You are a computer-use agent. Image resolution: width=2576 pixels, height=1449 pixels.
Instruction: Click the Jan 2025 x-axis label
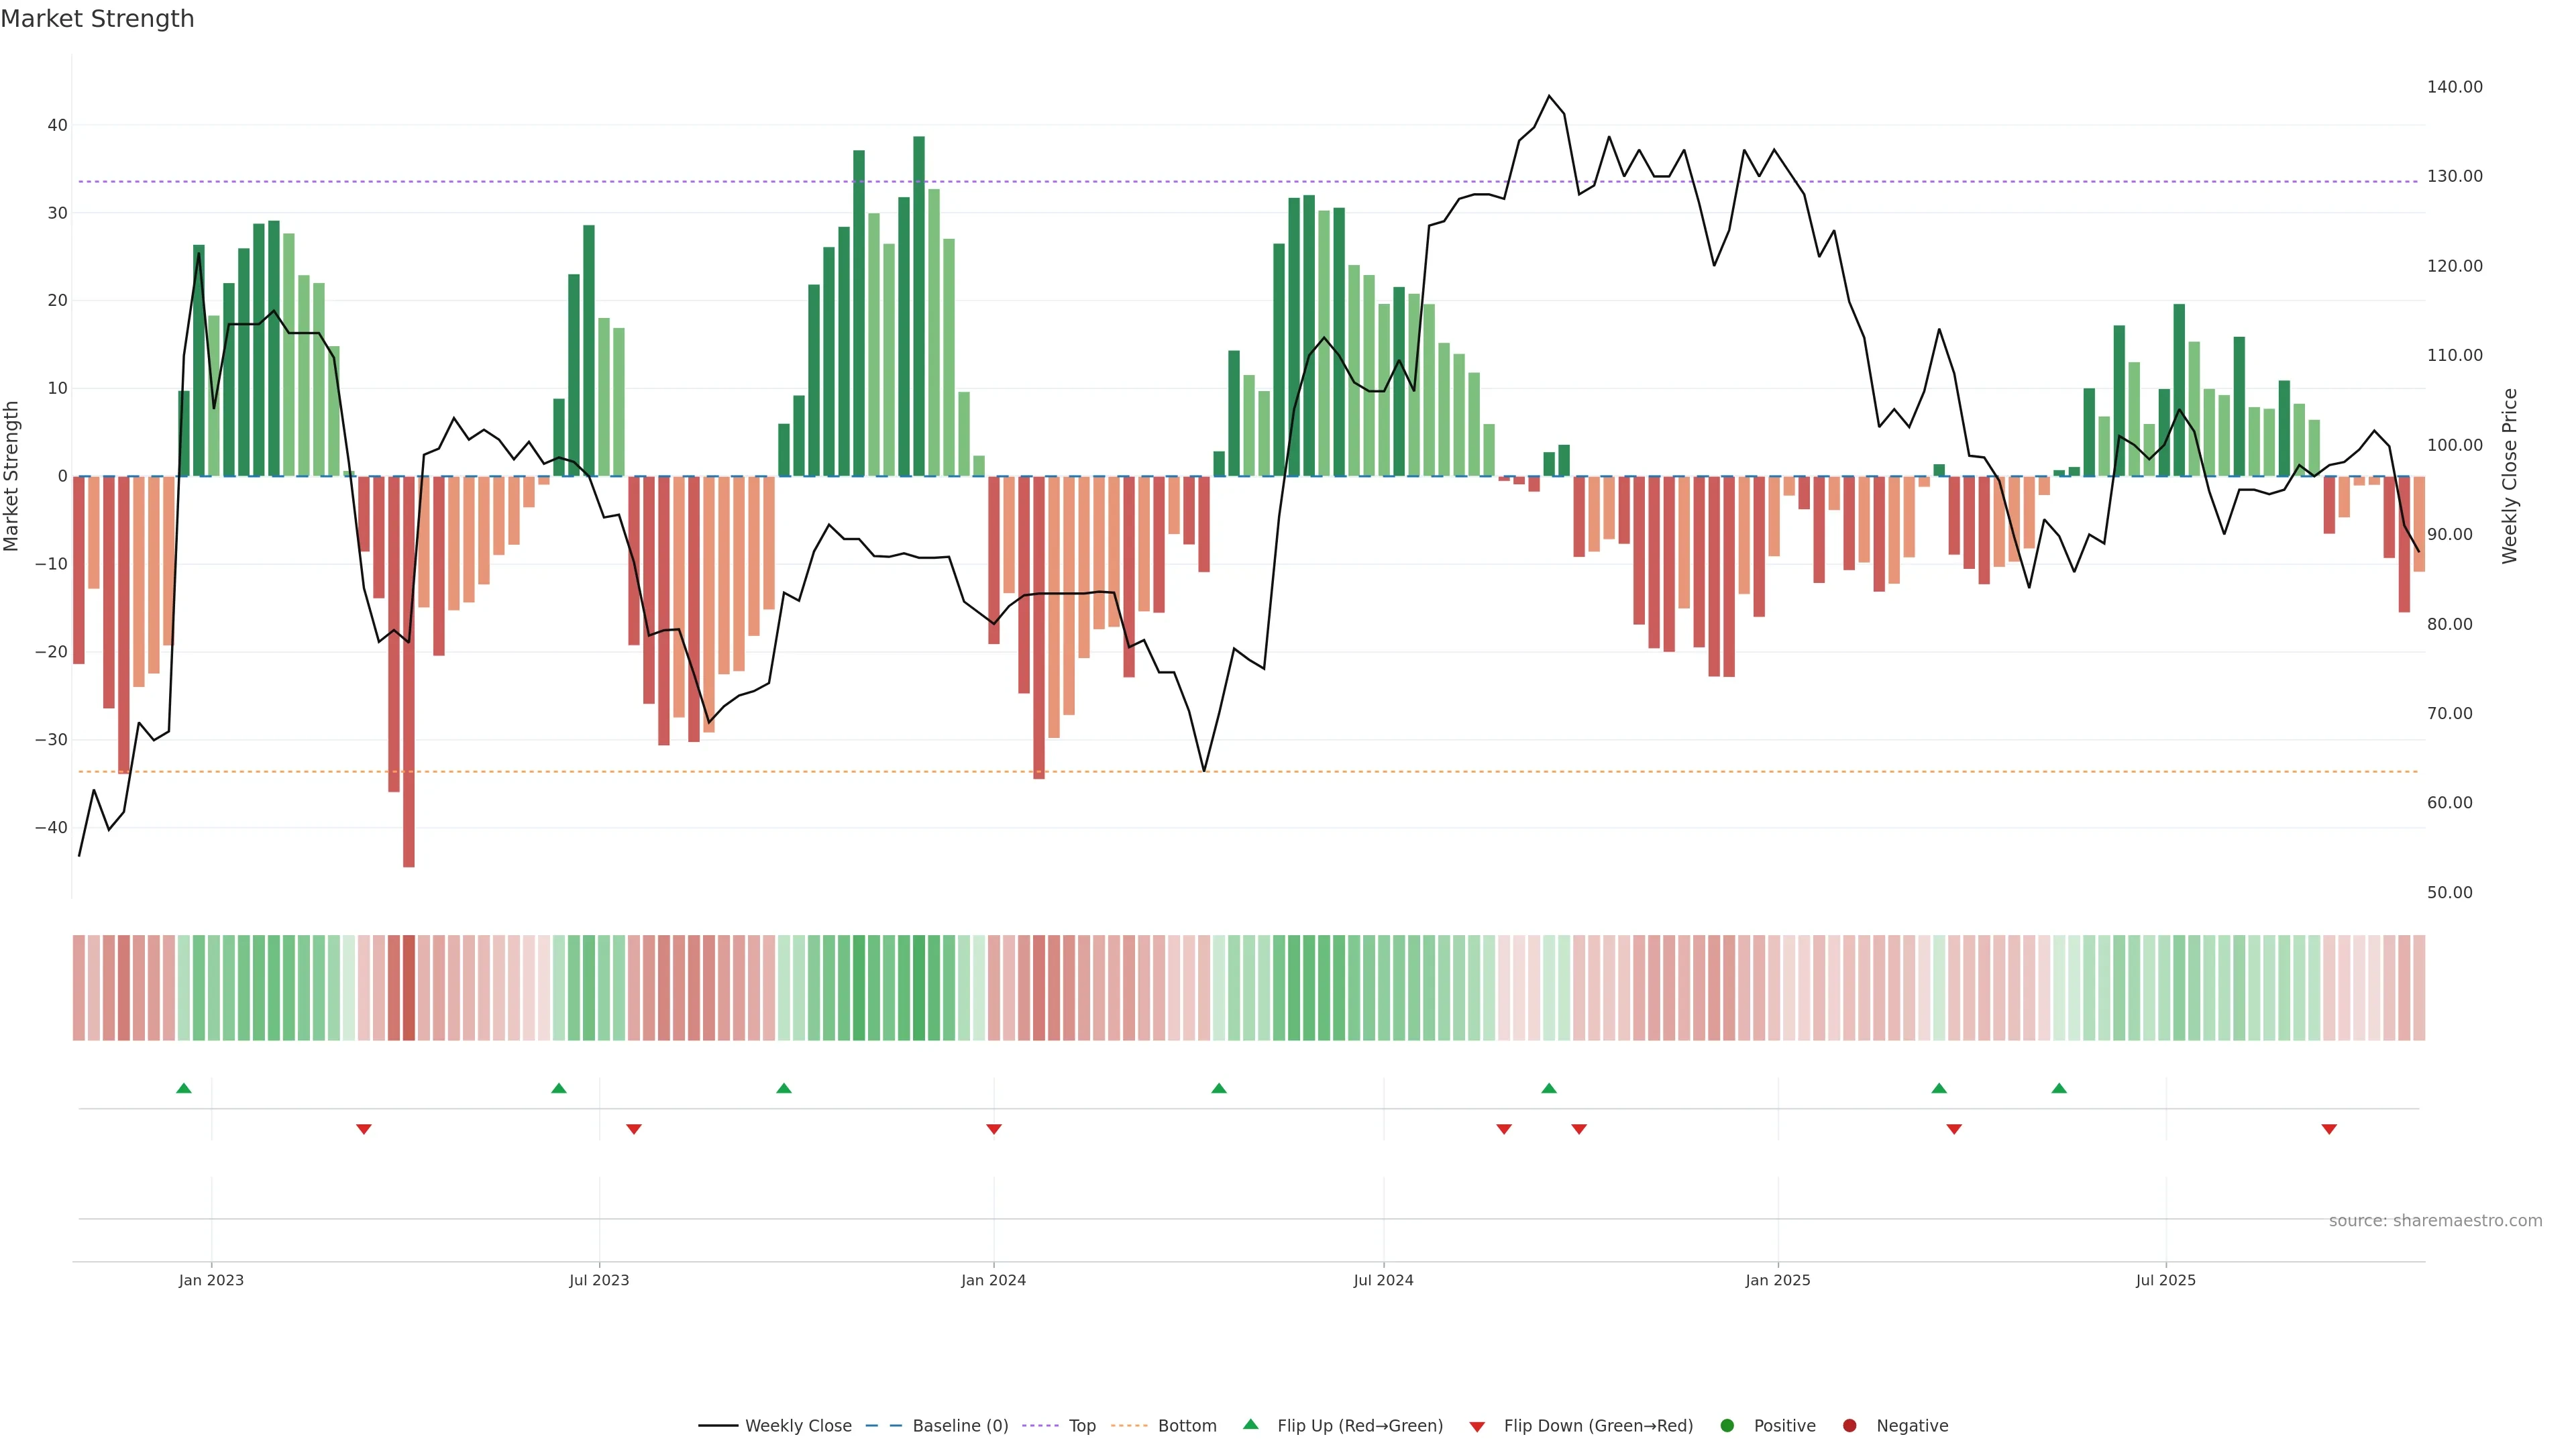[x=1778, y=1280]
